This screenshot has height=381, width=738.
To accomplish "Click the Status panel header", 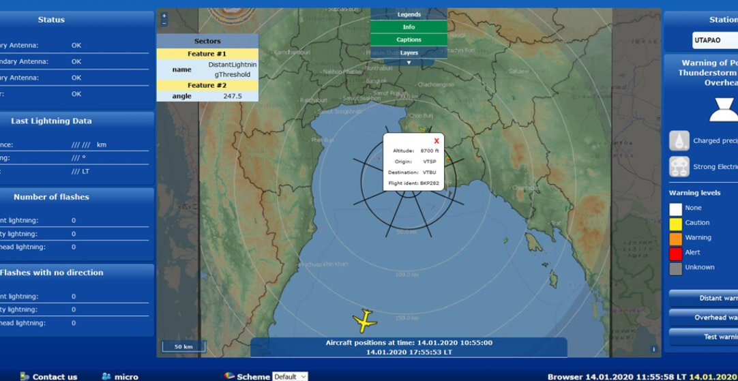I will (51, 20).
